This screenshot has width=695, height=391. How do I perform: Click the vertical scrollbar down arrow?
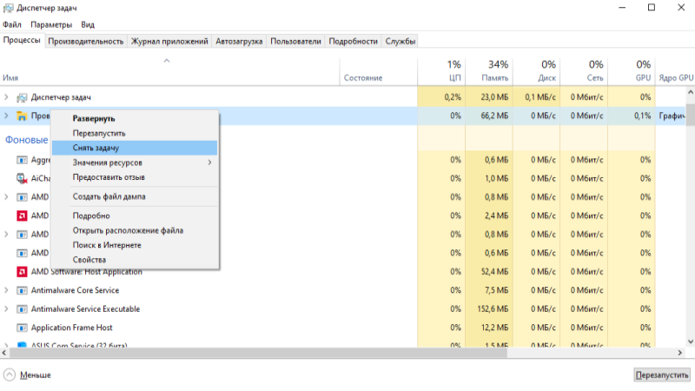690,341
